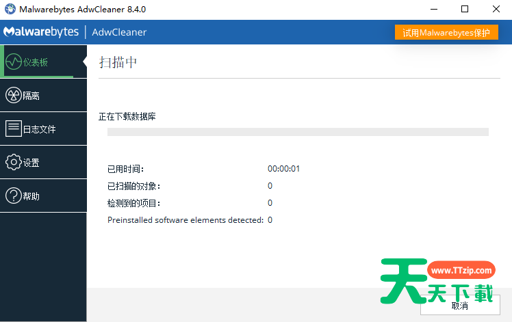Open the 隔离 quarantine radiation icon
512x322 pixels.
pyautogui.click(x=14, y=95)
